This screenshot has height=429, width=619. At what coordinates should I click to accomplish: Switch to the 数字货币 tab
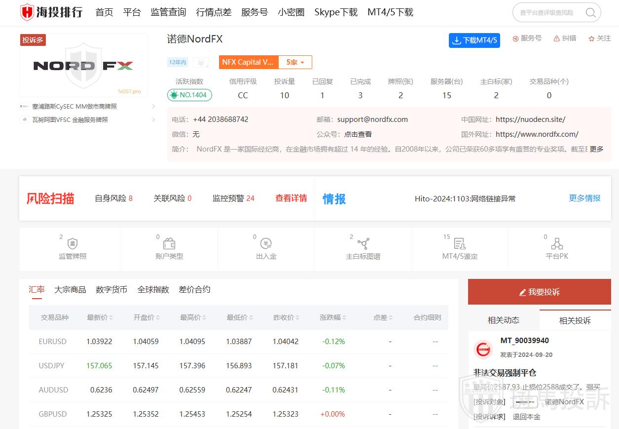click(x=111, y=289)
